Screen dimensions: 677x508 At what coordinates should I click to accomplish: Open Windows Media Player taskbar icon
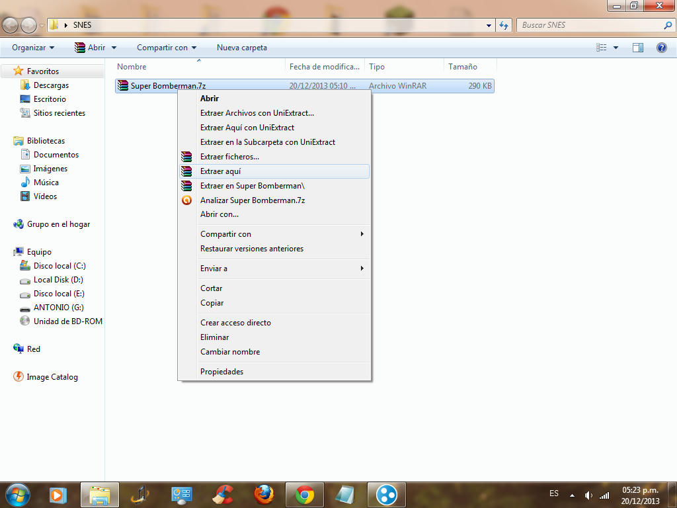click(58, 495)
